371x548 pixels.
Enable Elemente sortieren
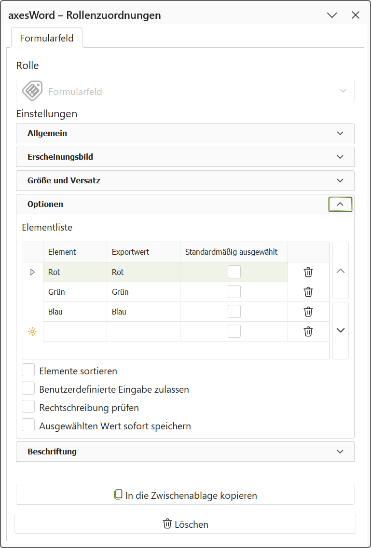click(28, 370)
